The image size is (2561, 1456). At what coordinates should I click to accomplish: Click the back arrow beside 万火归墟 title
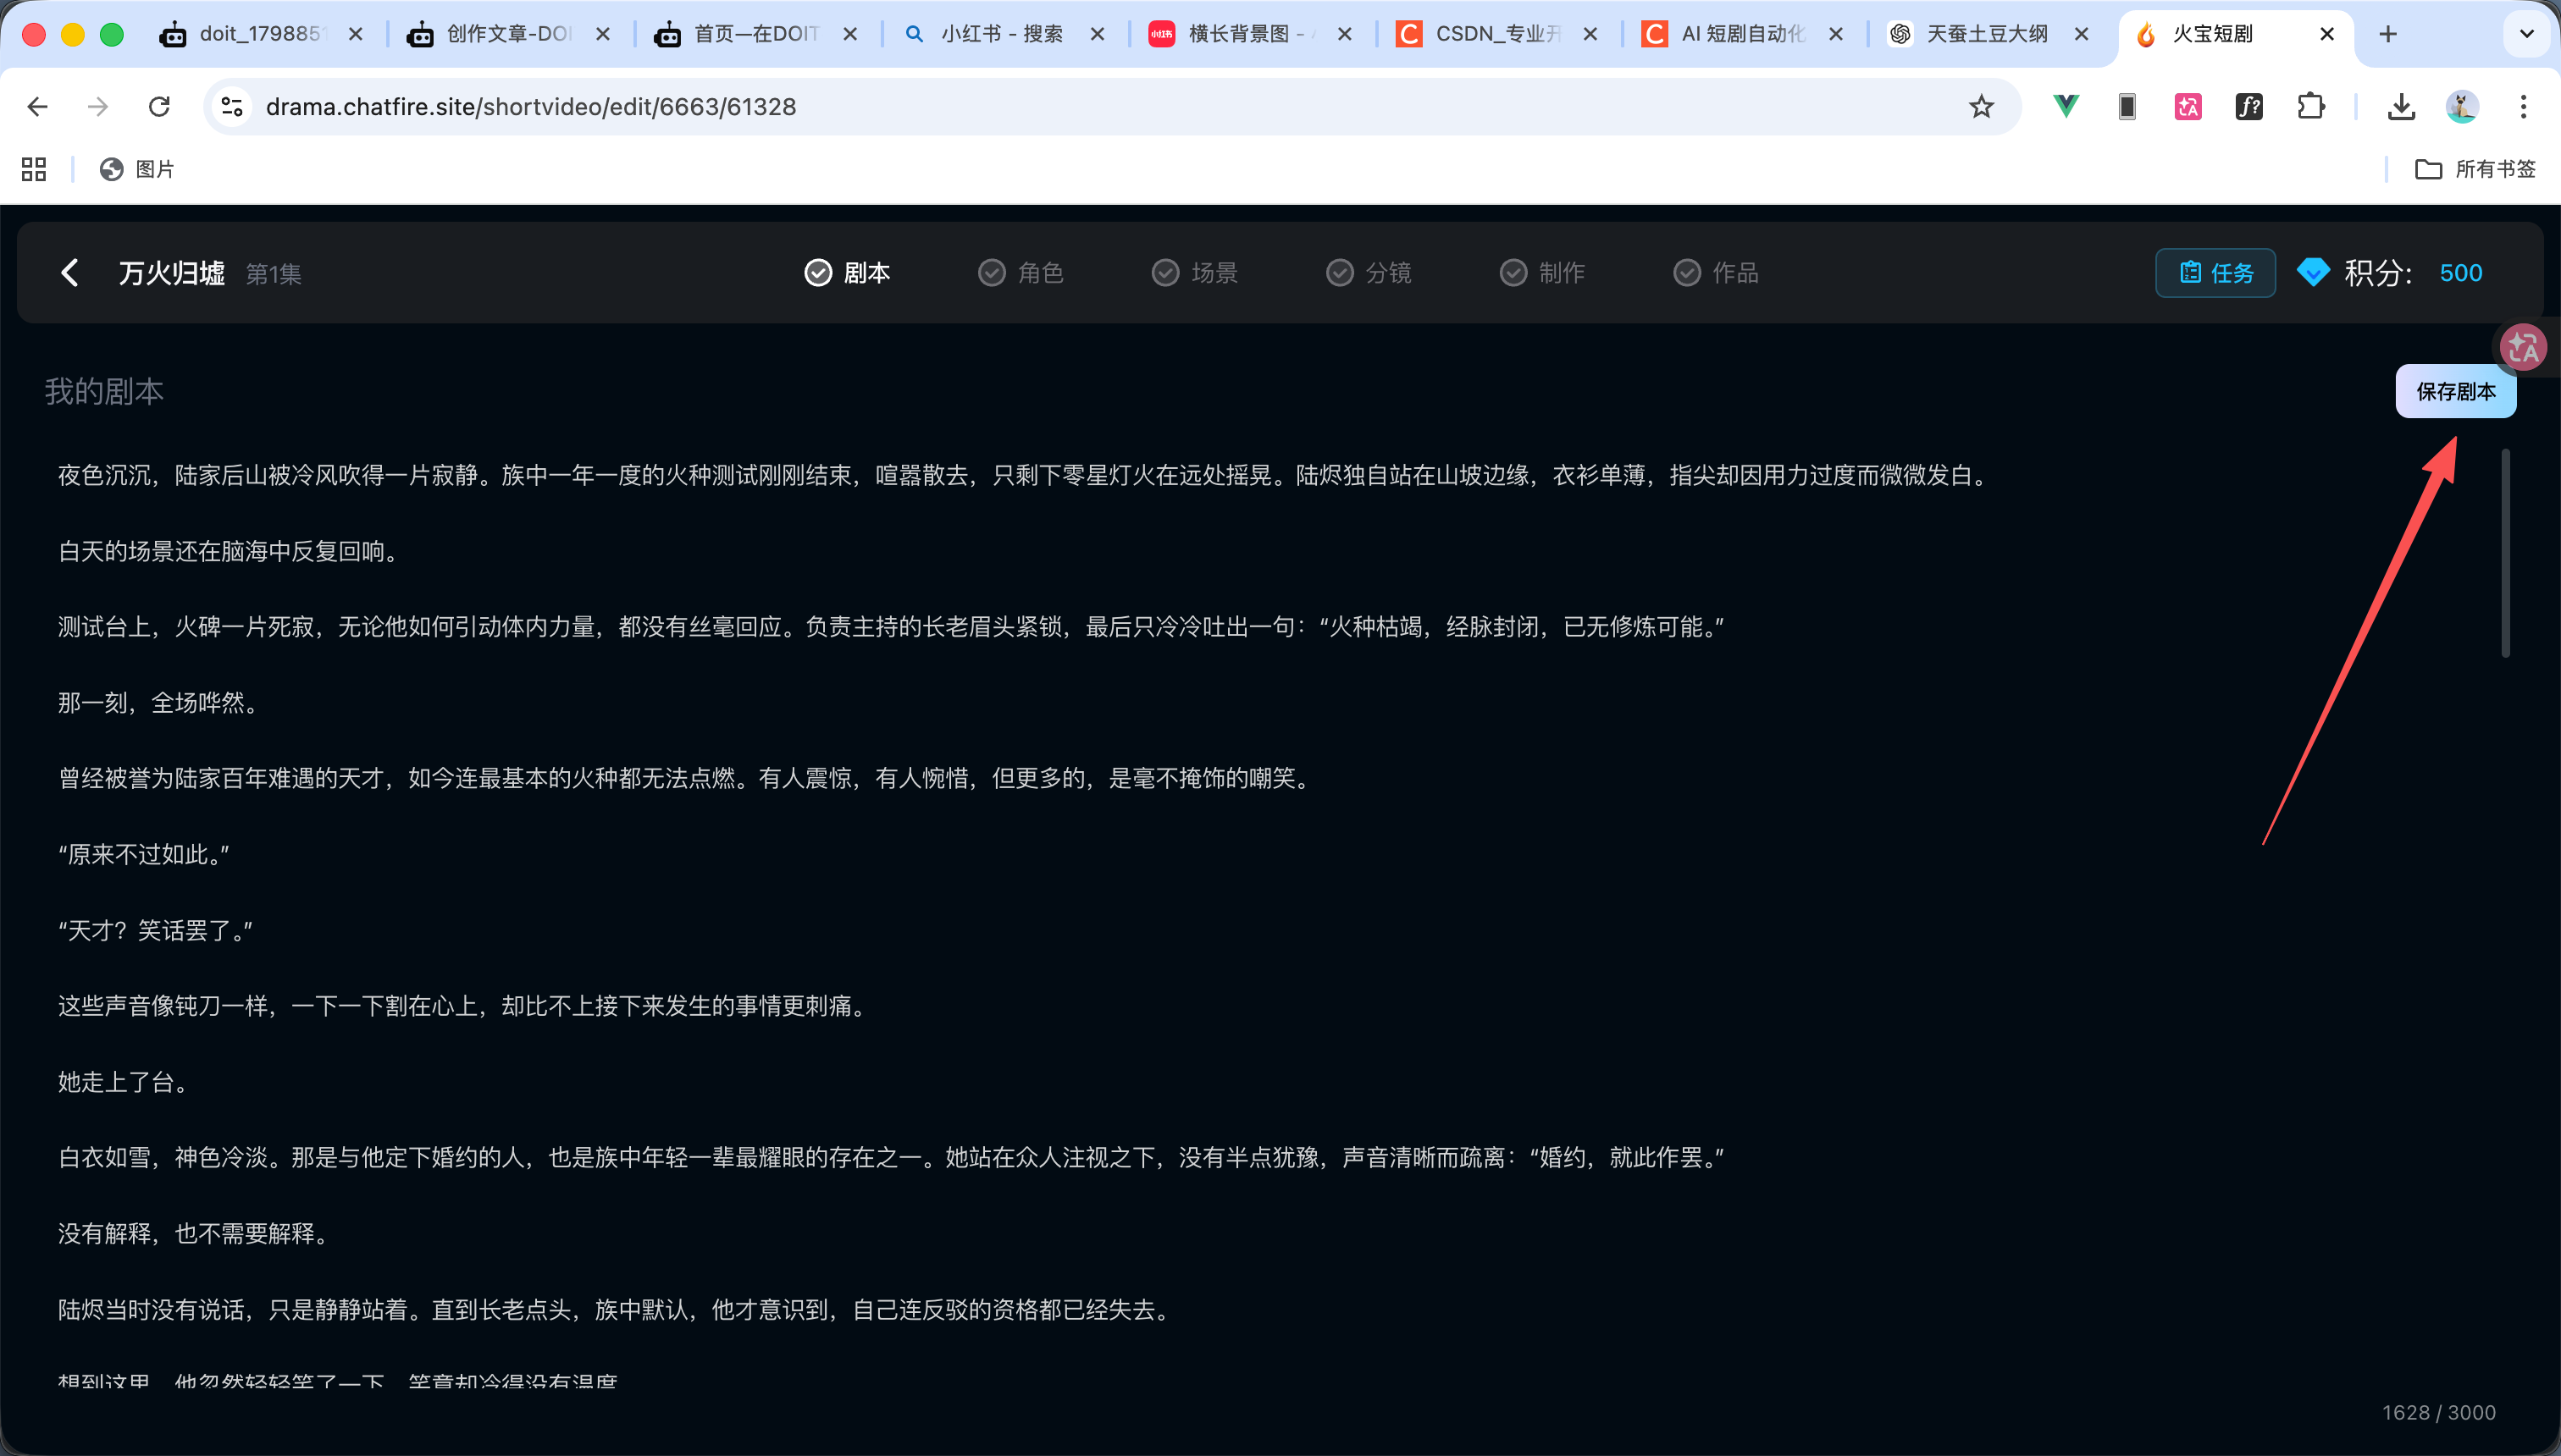(x=70, y=272)
